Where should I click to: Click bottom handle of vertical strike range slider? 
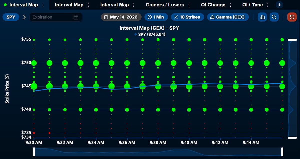click(x=292, y=138)
